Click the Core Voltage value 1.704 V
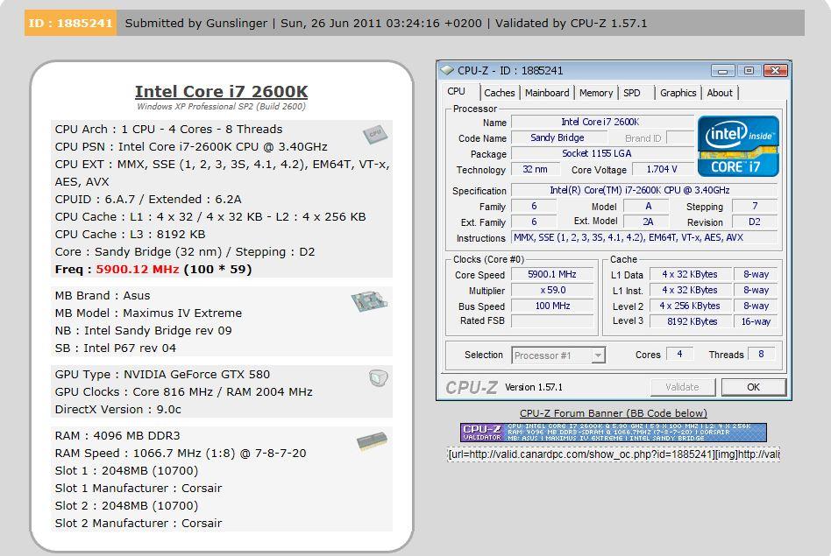831x556 pixels. pyautogui.click(x=662, y=170)
